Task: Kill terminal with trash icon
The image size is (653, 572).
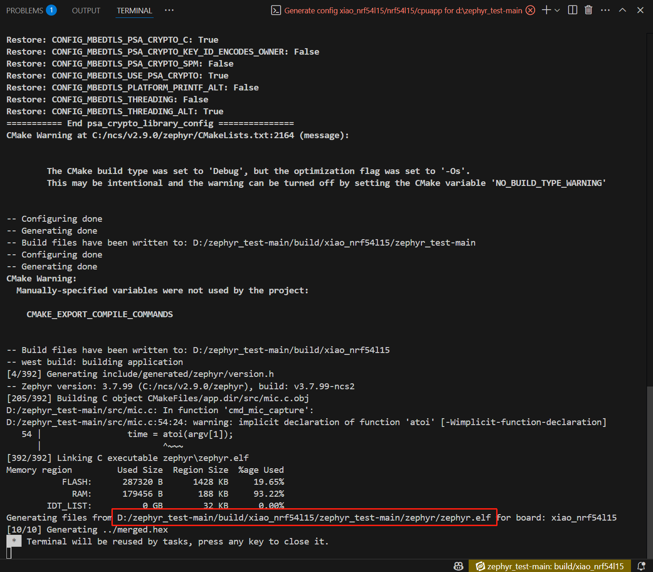Action: tap(588, 10)
